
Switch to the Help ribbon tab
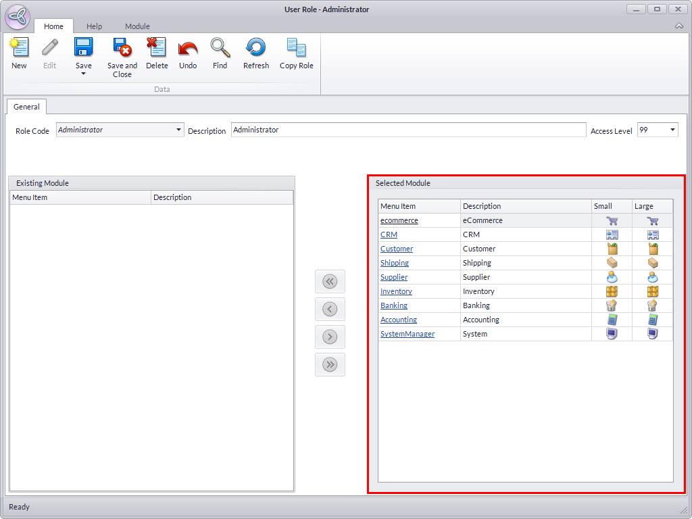tap(95, 26)
